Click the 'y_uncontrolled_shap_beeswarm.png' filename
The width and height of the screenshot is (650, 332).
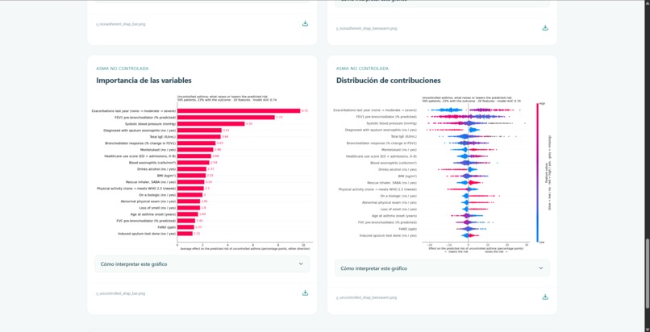(366, 297)
